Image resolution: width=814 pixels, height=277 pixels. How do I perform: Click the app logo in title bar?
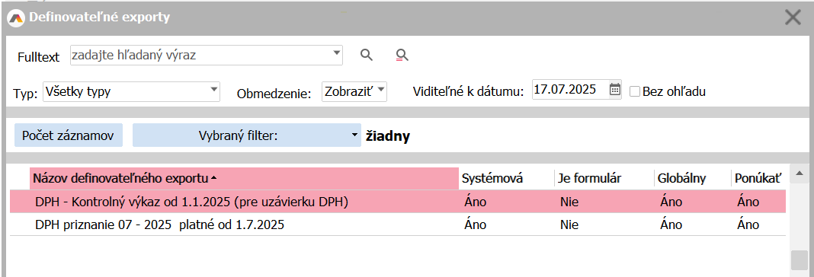coord(18,18)
